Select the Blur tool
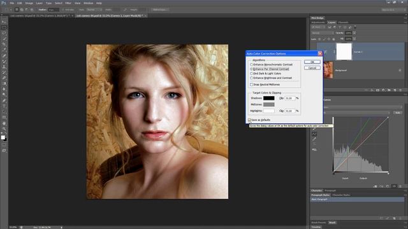Viewport: 408px width, 229px height. (x=4, y=89)
